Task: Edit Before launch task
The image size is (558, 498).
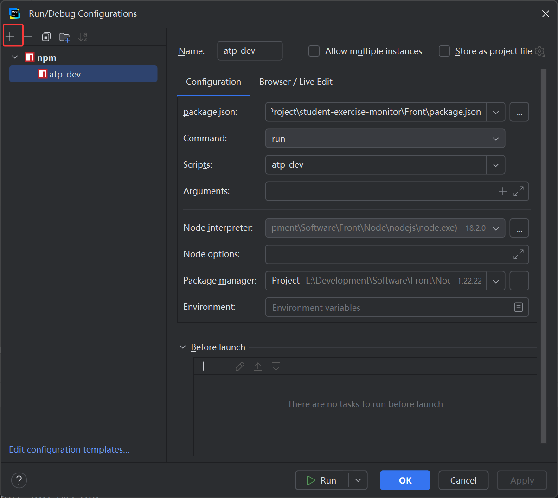Action: point(240,366)
